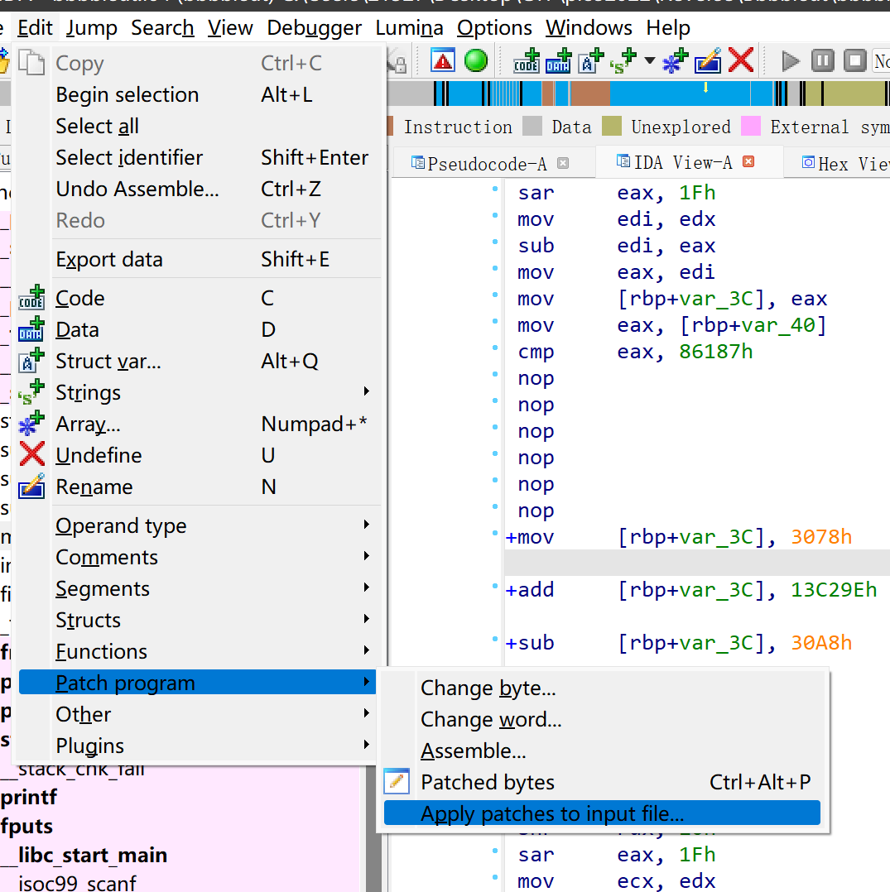Click the red X Undefine toolbar icon
The width and height of the screenshot is (890, 892).
739,60
